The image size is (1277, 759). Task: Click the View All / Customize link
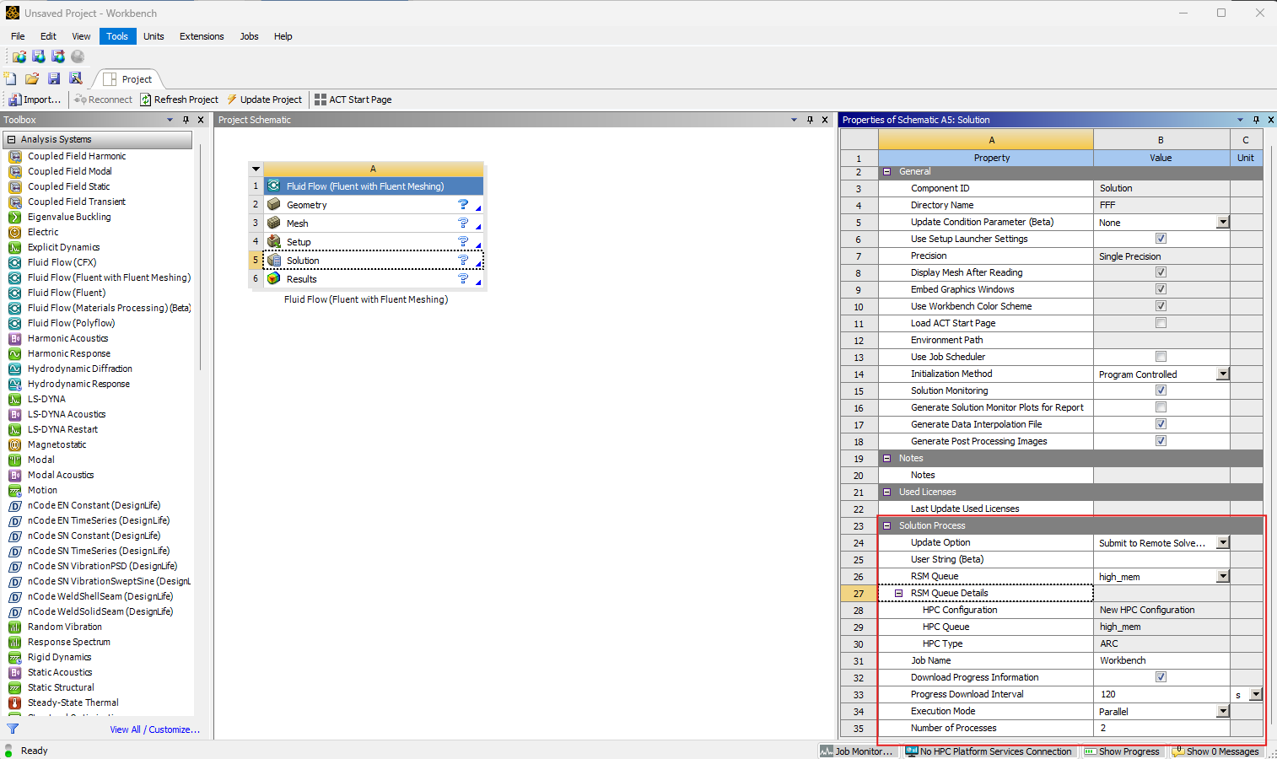point(155,729)
